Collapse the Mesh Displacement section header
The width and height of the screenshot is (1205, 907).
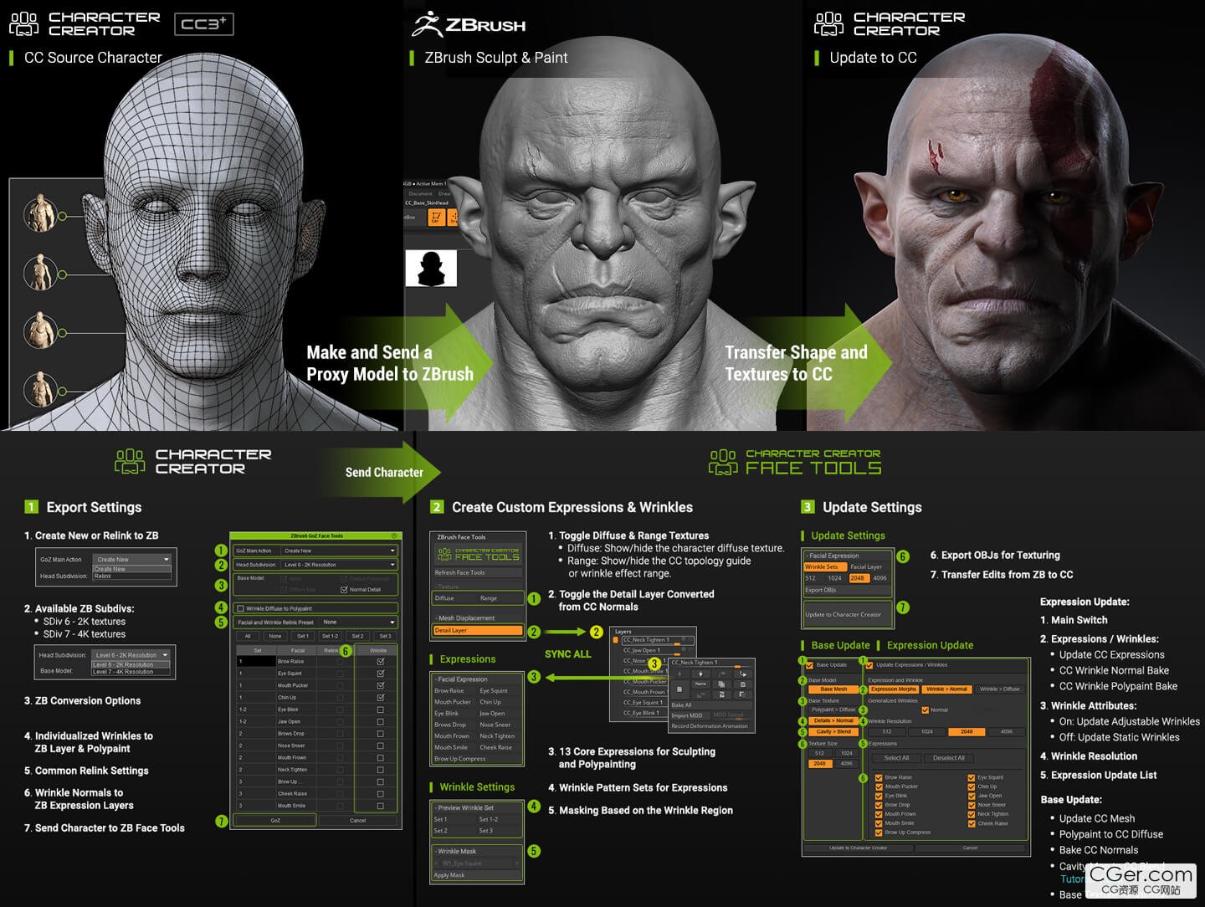click(465, 618)
